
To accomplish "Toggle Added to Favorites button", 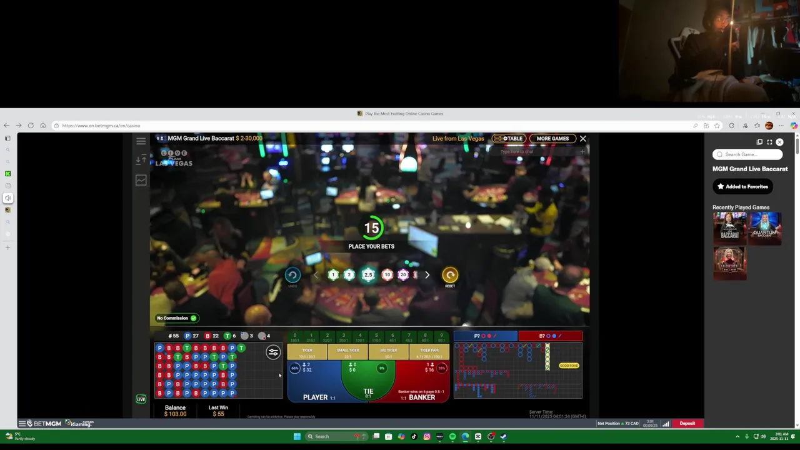I will (x=742, y=186).
